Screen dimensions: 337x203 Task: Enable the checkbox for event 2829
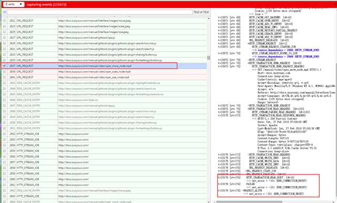coord(4,43)
